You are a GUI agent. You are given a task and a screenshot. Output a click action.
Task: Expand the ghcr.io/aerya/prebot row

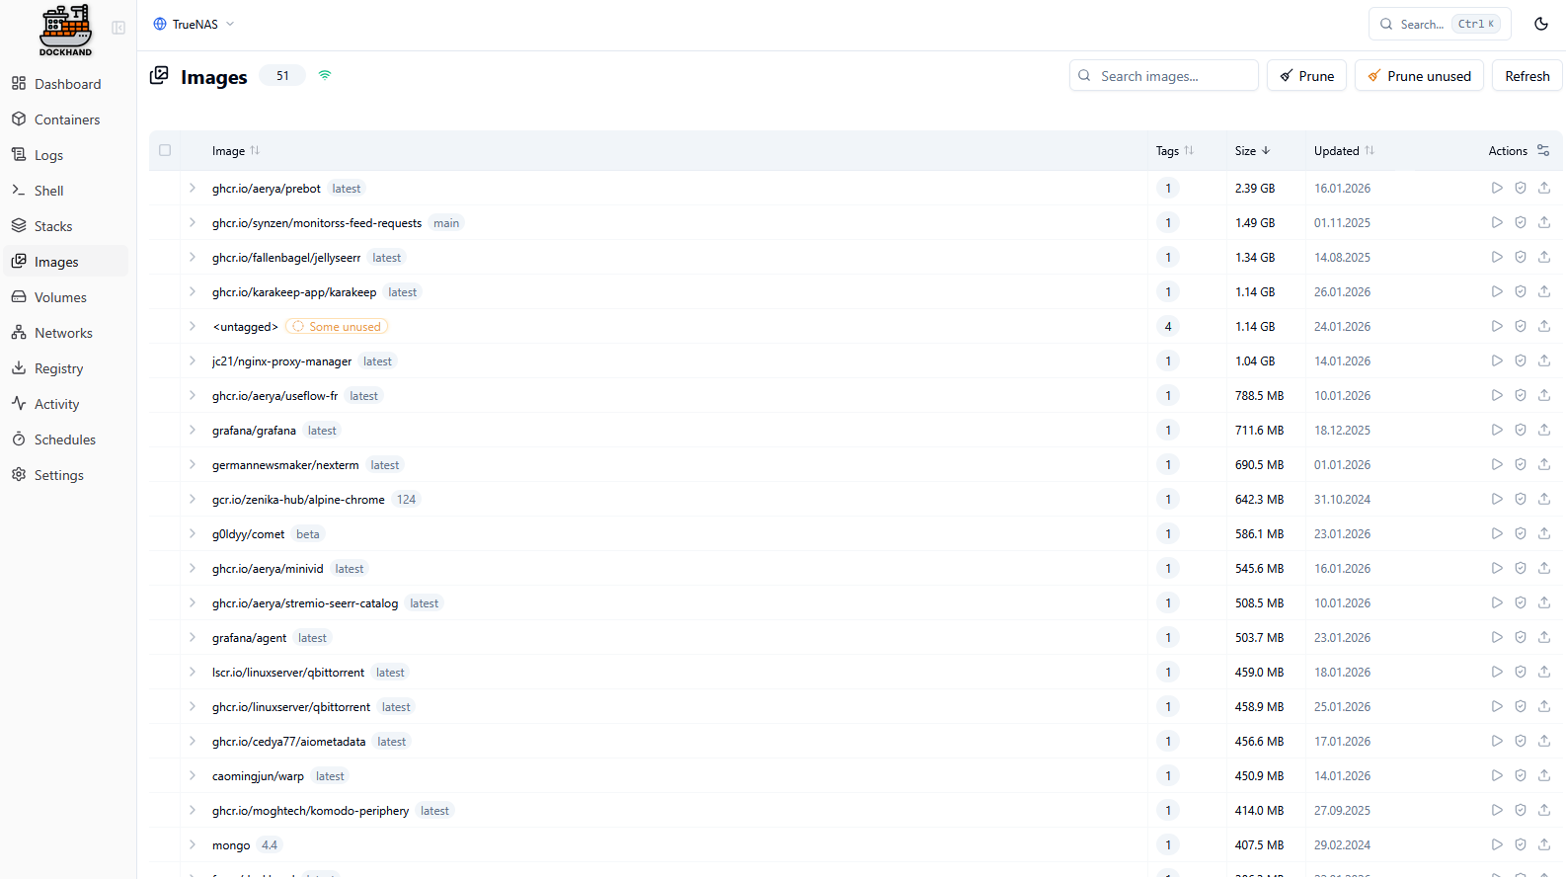coord(193,188)
